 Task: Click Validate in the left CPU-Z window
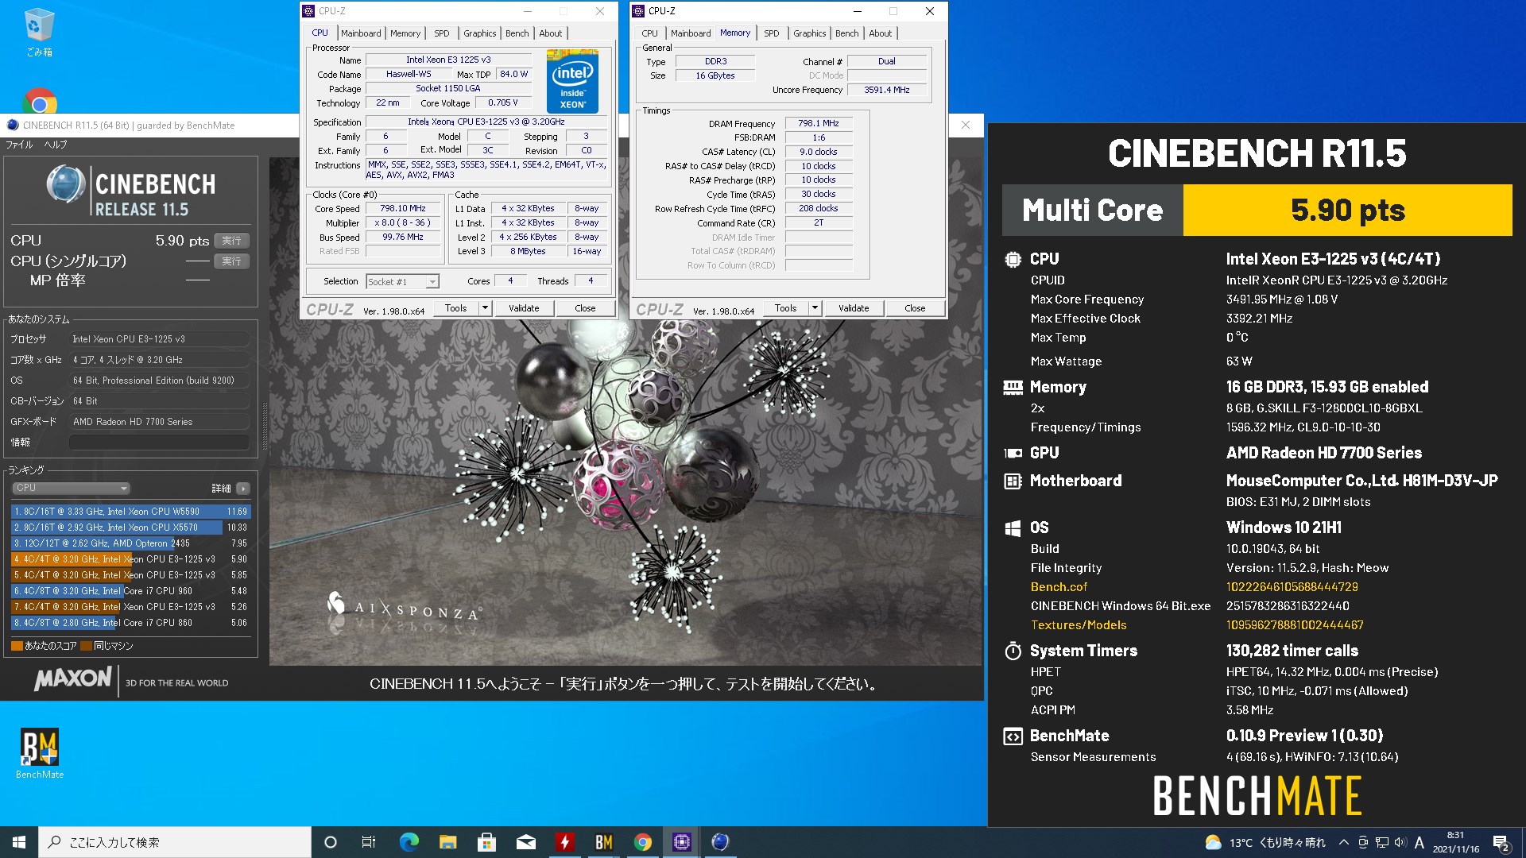click(524, 308)
